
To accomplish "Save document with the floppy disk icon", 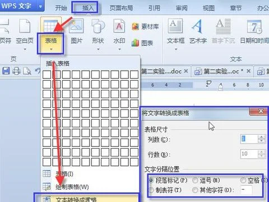I will pyautogui.click(x=6, y=71).
